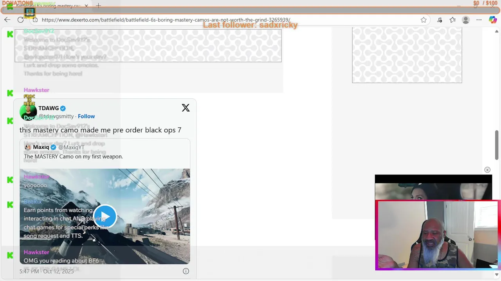Click tweet text about pre order black ops 7
The width and height of the screenshot is (501, 281).
click(101, 130)
